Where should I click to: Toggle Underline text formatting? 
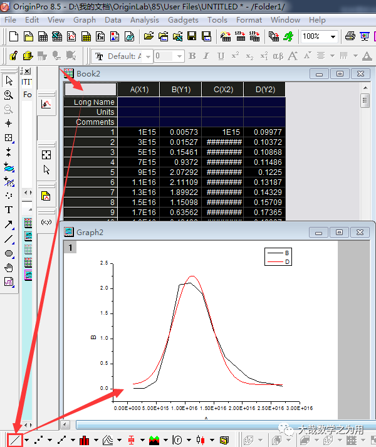220,56
